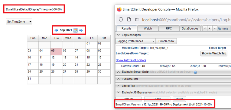231x110 pixels.
Task: Select day 12 in the calendar
Action: point(56,58)
